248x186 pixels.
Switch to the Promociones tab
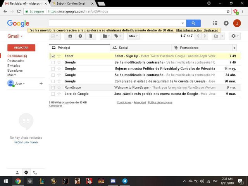pos(202,48)
